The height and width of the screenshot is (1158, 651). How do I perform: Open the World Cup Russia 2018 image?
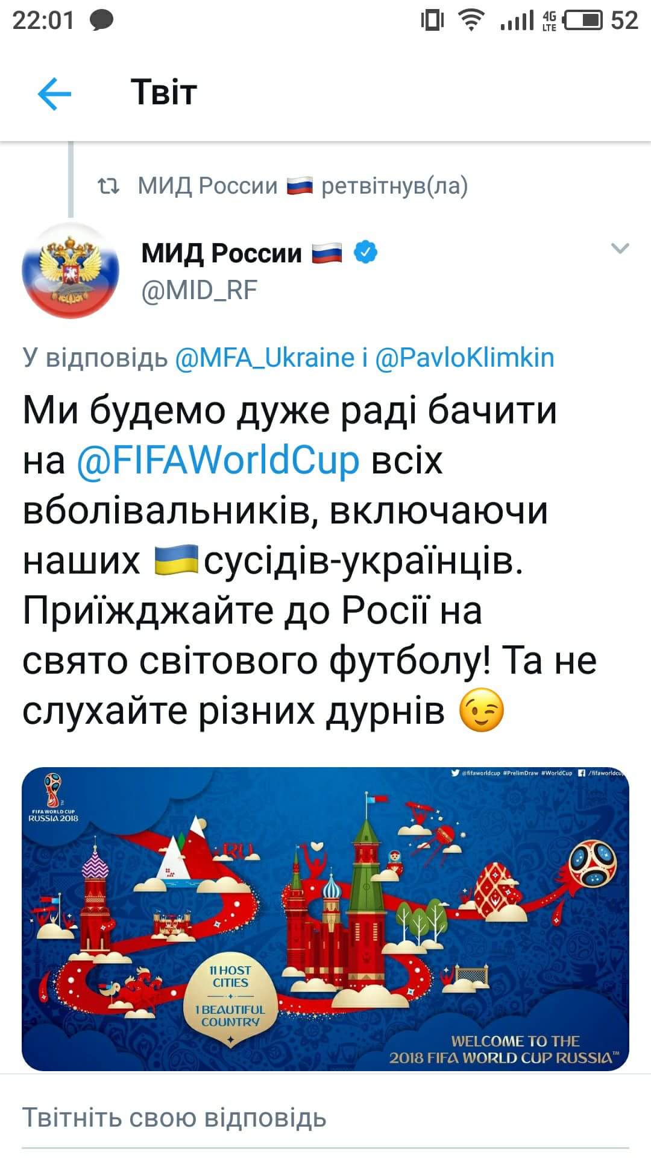click(325, 919)
